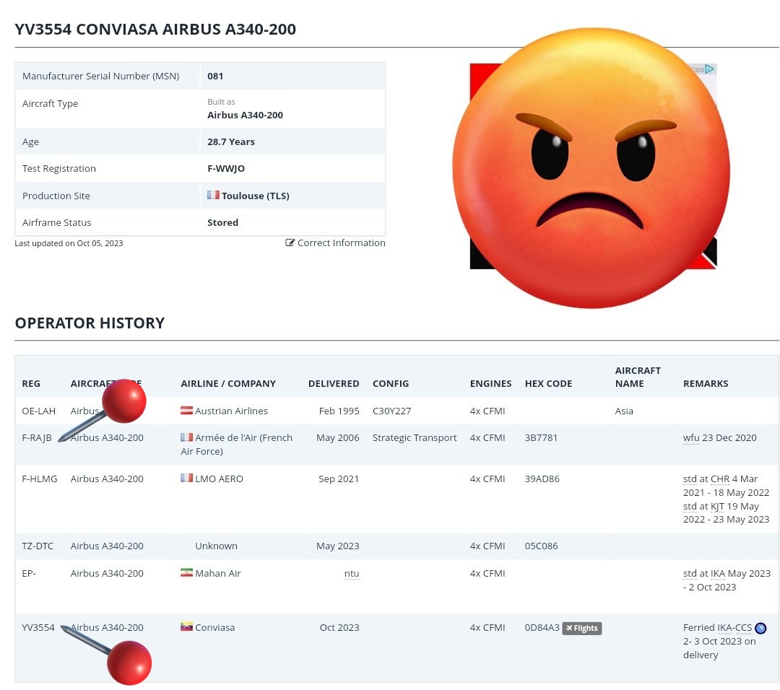Select registration TZ-DTC
The width and height of the screenshot is (780, 690).
38,546
